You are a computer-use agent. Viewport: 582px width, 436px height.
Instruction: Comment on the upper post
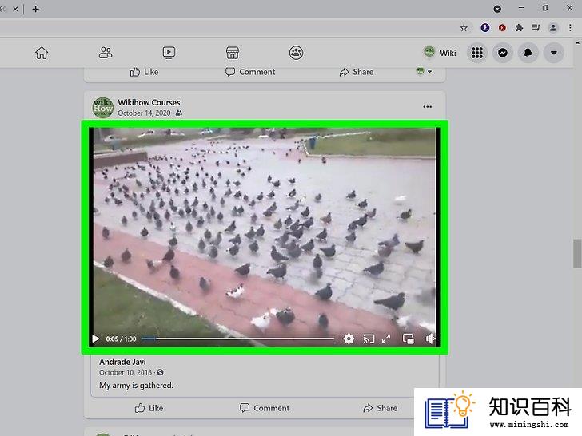[250, 72]
